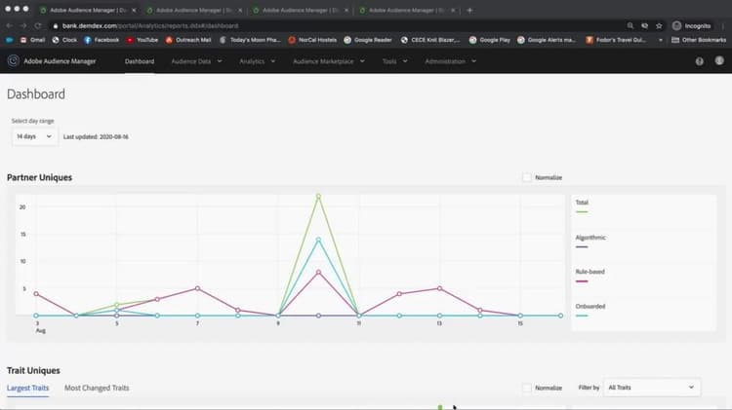Switch to the first browser tab
This screenshot has height=410, width=732.
point(86,10)
